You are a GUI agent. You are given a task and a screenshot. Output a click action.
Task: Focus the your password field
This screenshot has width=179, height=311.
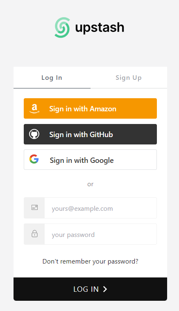pyautogui.click(x=101, y=234)
